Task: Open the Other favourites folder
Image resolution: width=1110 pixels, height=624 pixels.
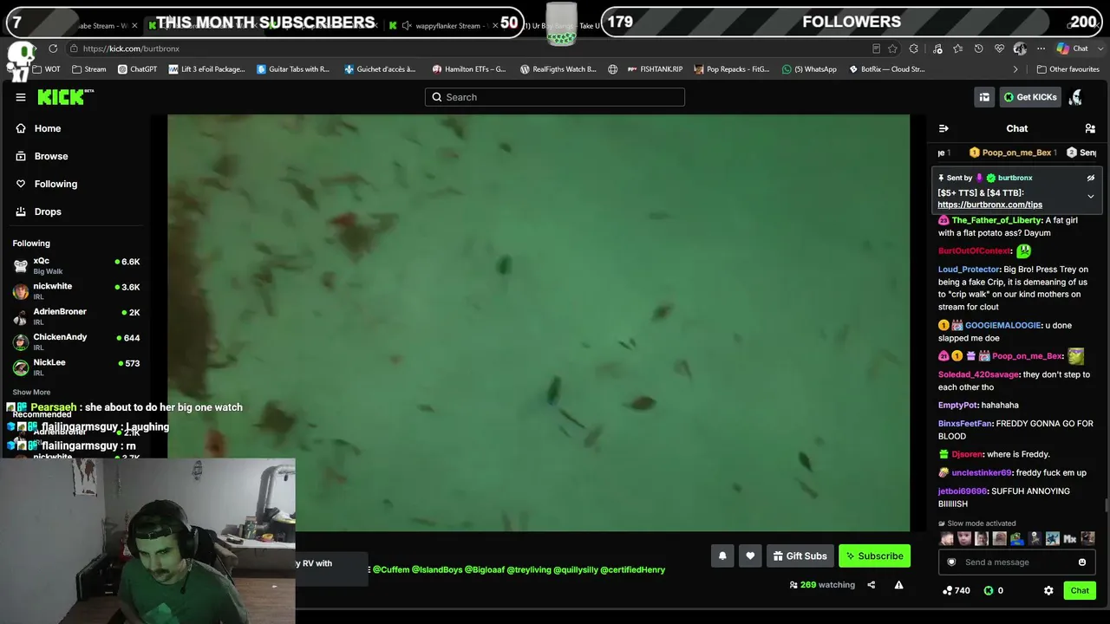Action: pos(1068,69)
